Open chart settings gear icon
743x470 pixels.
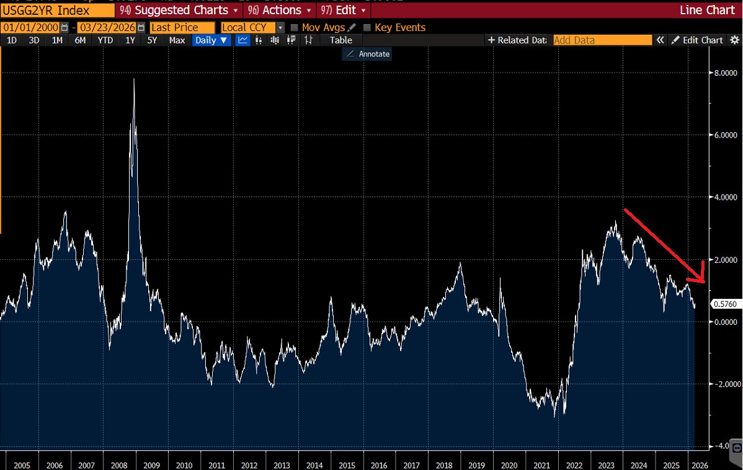point(734,40)
